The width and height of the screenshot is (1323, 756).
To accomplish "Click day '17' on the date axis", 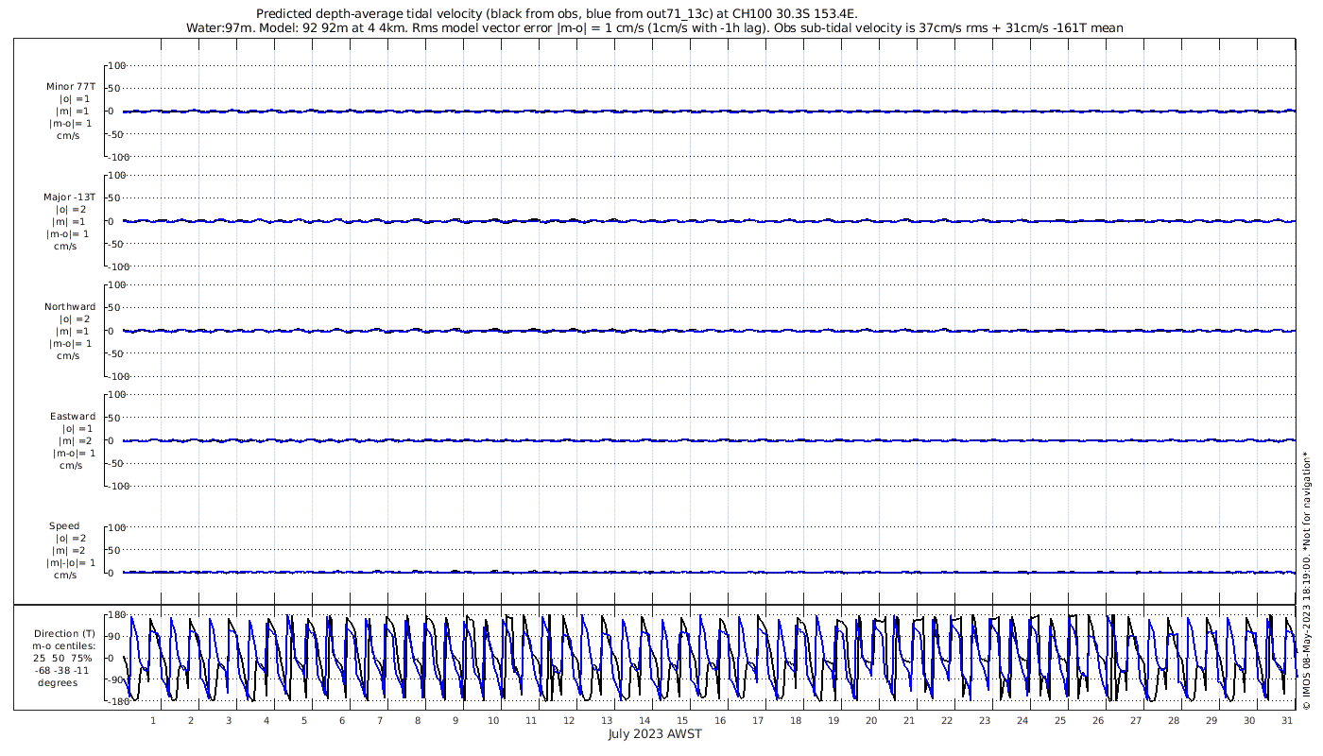I will pyautogui.click(x=758, y=720).
